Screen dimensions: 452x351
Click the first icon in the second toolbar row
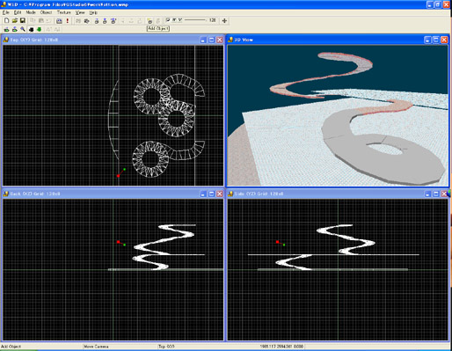[6, 29]
